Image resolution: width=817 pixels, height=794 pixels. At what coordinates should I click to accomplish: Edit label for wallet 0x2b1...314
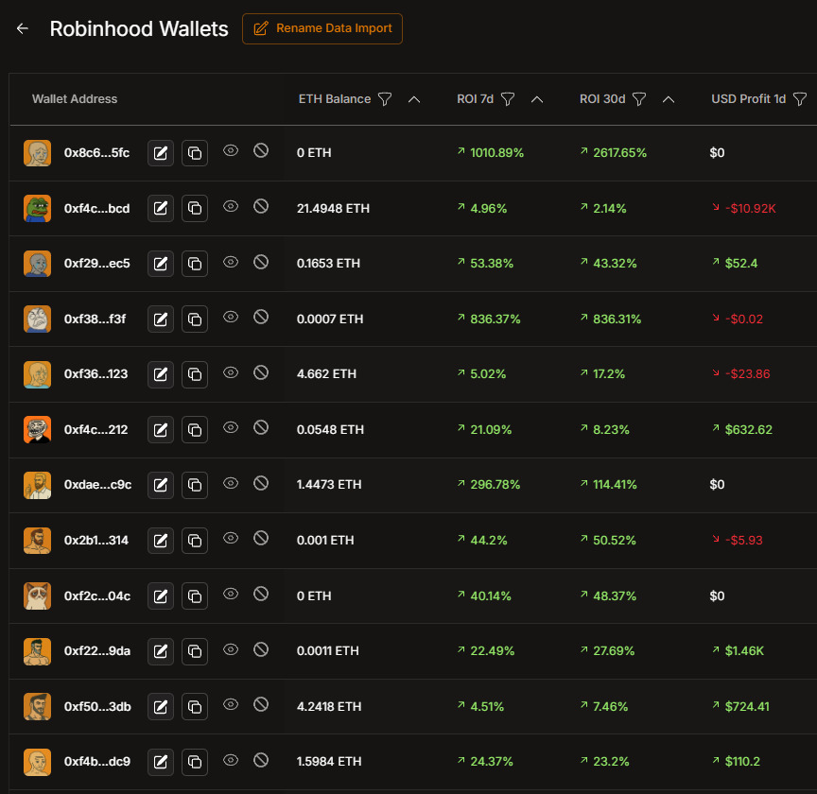(x=161, y=541)
